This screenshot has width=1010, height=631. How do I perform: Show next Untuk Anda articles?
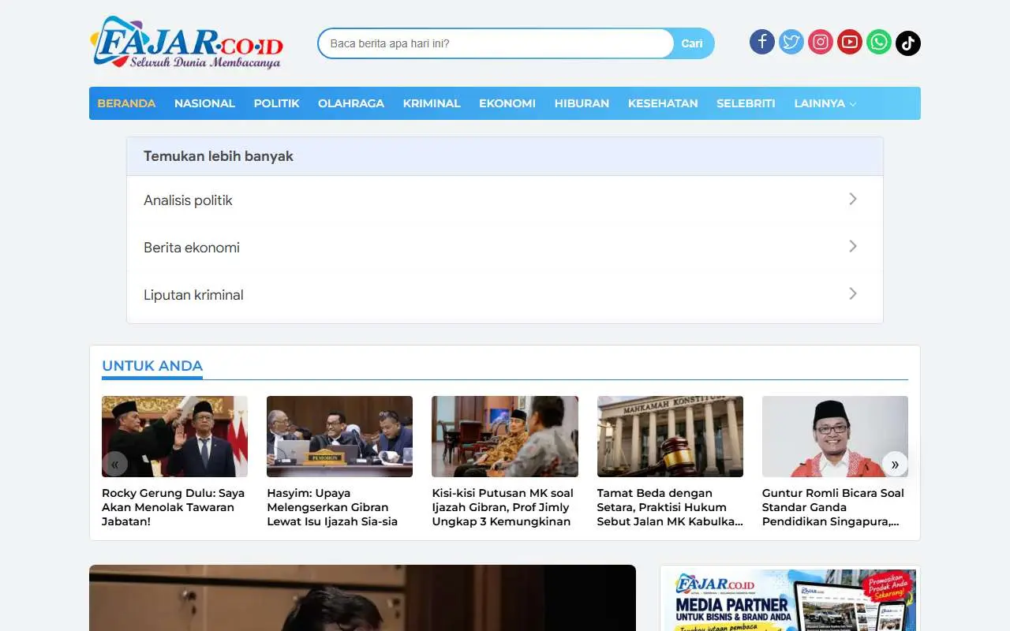point(895,464)
